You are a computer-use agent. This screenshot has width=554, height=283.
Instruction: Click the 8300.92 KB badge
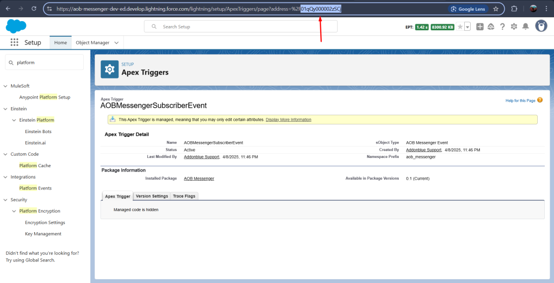pos(443,27)
